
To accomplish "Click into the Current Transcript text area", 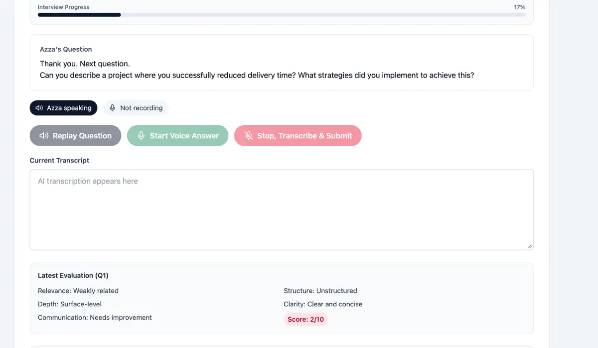I will (x=282, y=209).
